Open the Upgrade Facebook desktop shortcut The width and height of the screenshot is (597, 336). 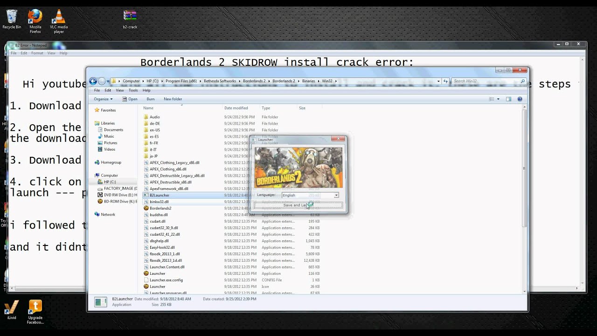pyautogui.click(x=35, y=312)
